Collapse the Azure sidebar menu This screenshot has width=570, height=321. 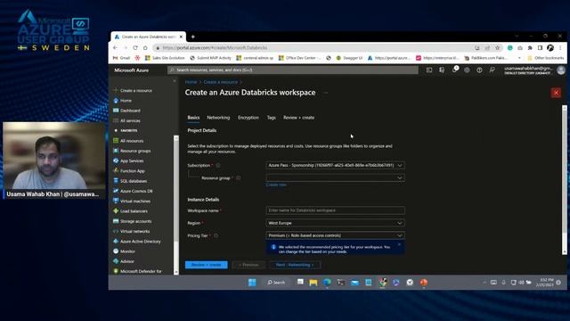[175, 81]
